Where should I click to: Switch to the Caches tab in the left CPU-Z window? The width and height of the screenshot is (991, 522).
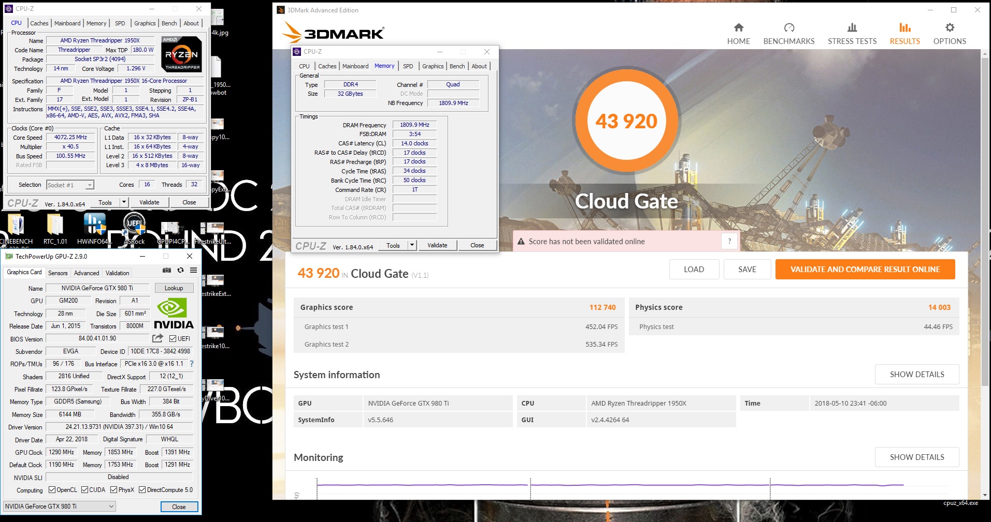pos(39,23)
